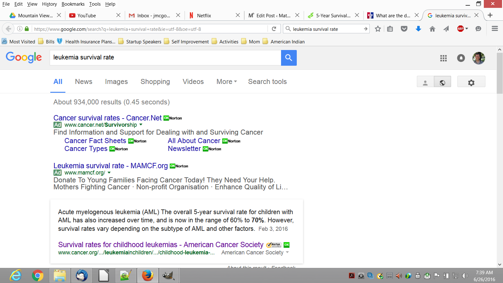Select the Shopping results tab

pyautogui.click(x=155, y=82)
